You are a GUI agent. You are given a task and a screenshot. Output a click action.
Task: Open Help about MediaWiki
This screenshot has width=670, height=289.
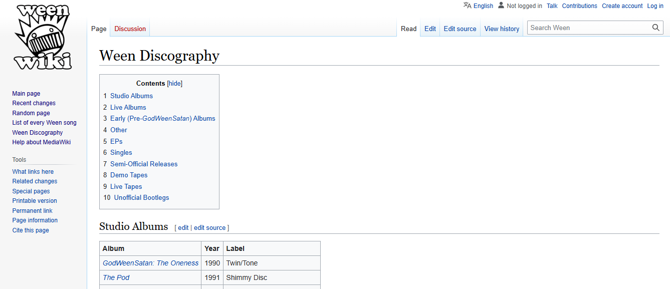(42, 142)
